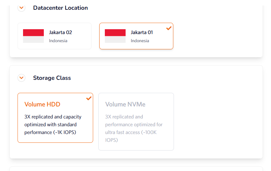Click the orange checkmark on Jakarta 01
Viewport: 271px width, 171px height.
point(169,28)
